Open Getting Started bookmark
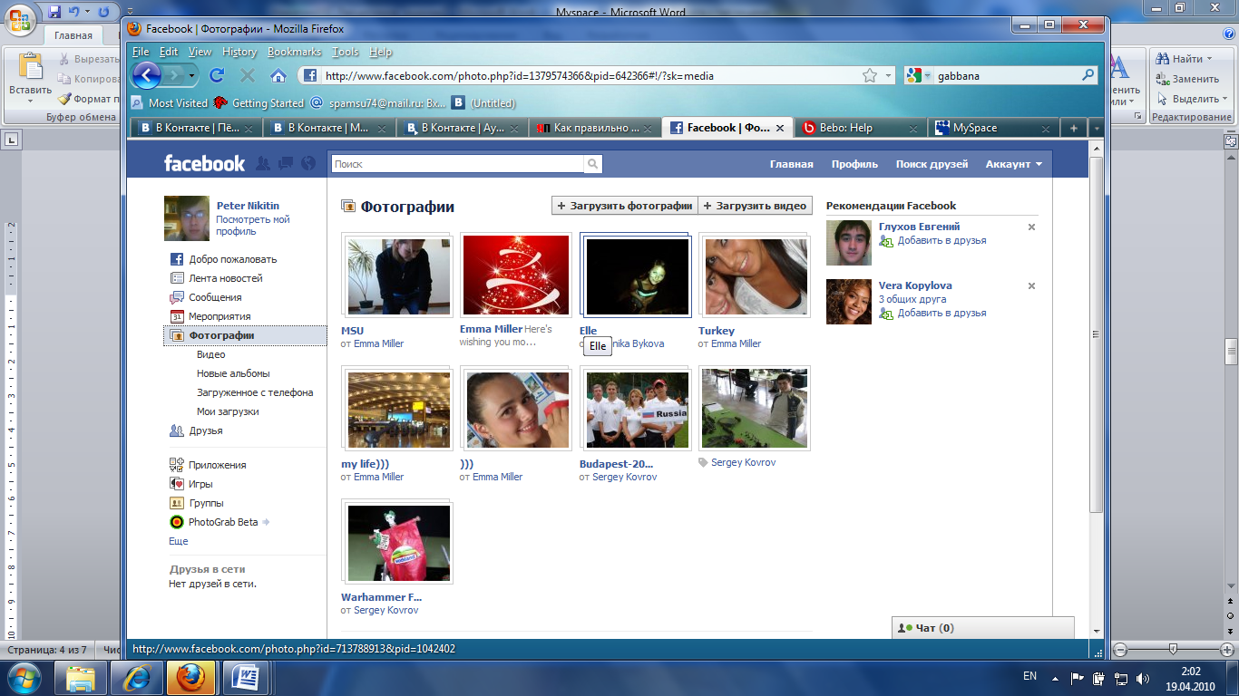 [x=259, y=102]
